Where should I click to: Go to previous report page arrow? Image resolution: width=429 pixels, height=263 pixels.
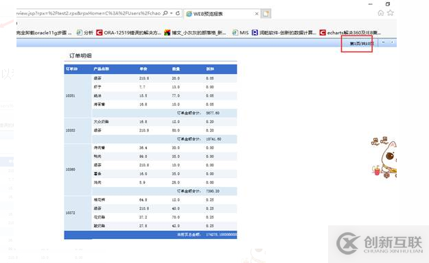(x=383, y=42)
